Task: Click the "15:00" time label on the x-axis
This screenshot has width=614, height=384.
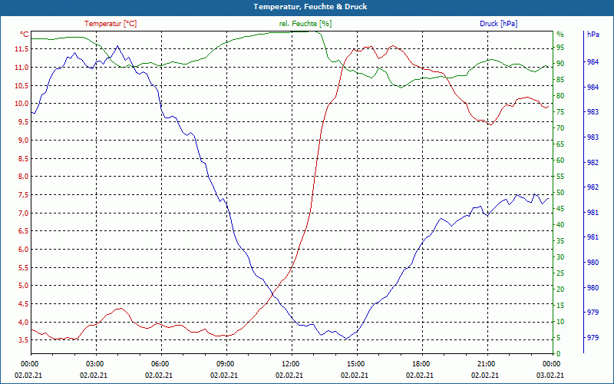Action: (x=356, y=363)
